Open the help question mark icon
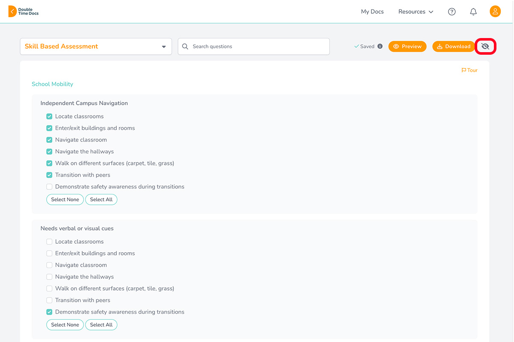Image resolution: width=514 pixels, height=342 pixels. pyautogui.click(x=452, y=12)
